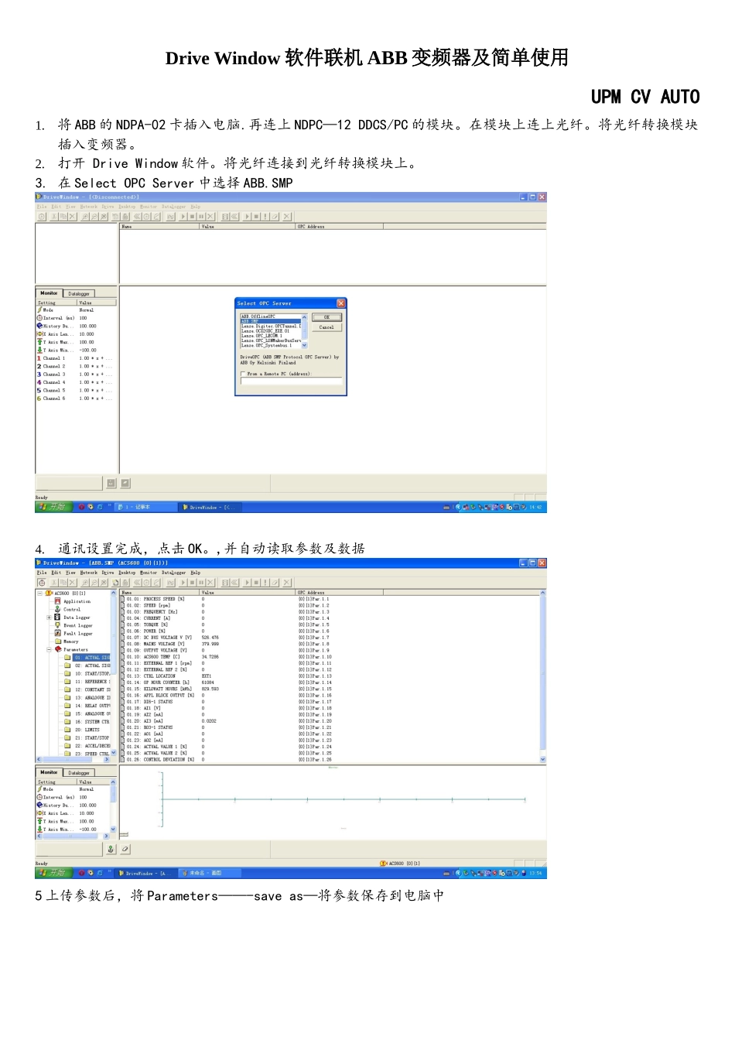
Task: Select ABB.SMP in the OPC server list
Action: (270, 321)
